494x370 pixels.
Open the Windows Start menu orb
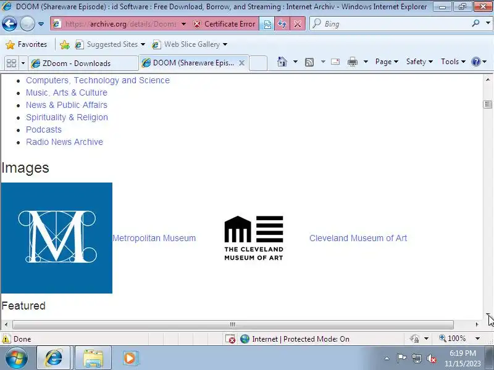click(16, 358)
